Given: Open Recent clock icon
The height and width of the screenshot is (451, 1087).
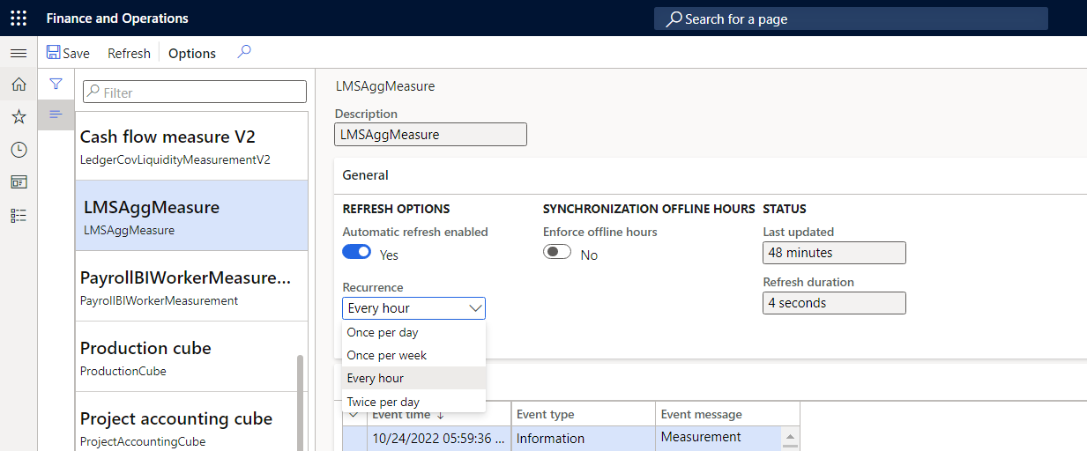Looking at the screenshot, I should (x=19, y=150).
